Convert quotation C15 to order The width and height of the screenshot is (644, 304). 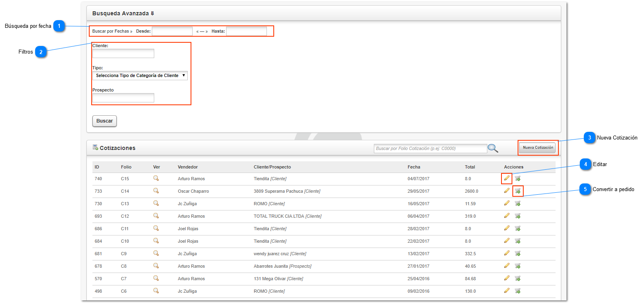pyautogui.click(x=518, y=178)
